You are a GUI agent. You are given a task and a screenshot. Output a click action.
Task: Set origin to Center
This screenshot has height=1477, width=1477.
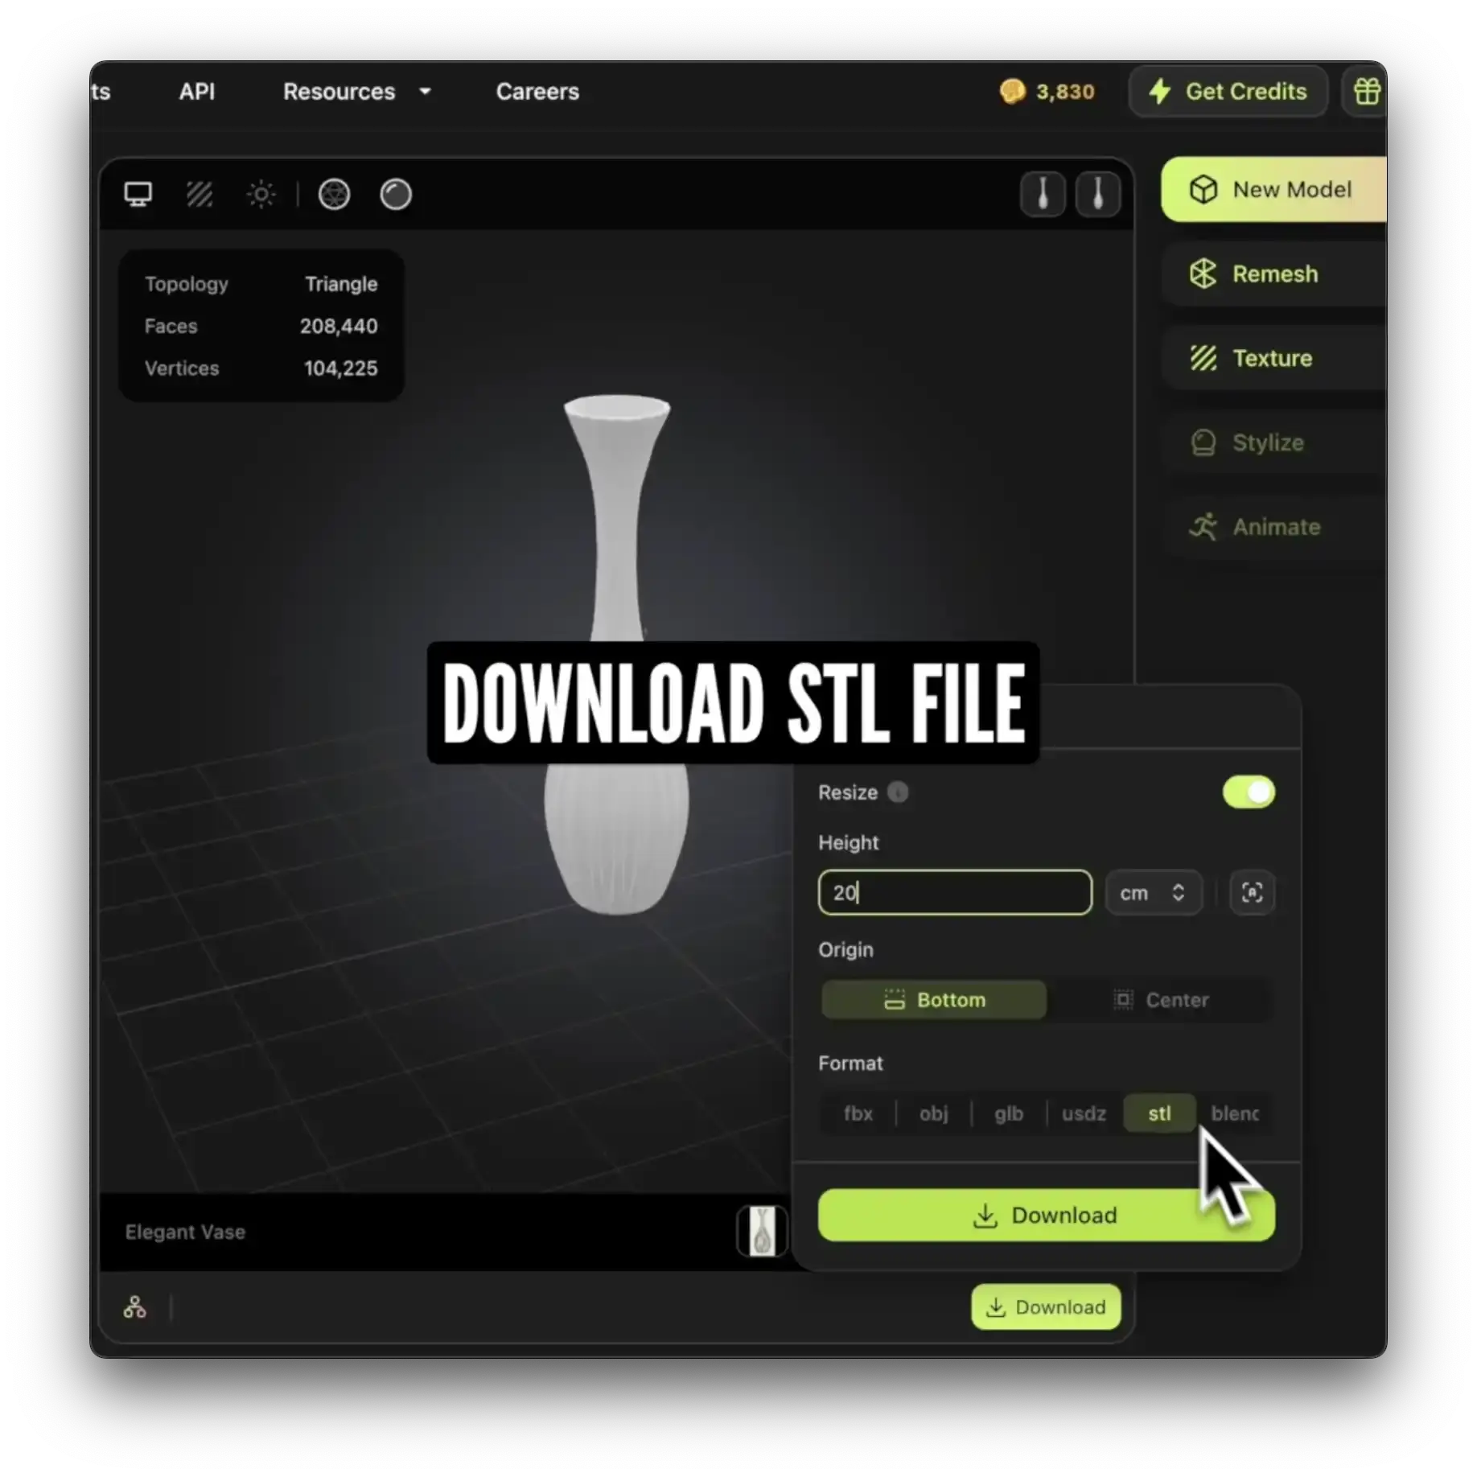click(x=1161, y=1000)
